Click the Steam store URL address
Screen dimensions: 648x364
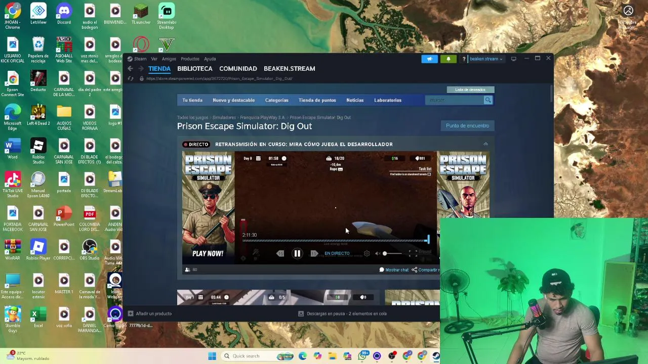click(x=219, y=78)
